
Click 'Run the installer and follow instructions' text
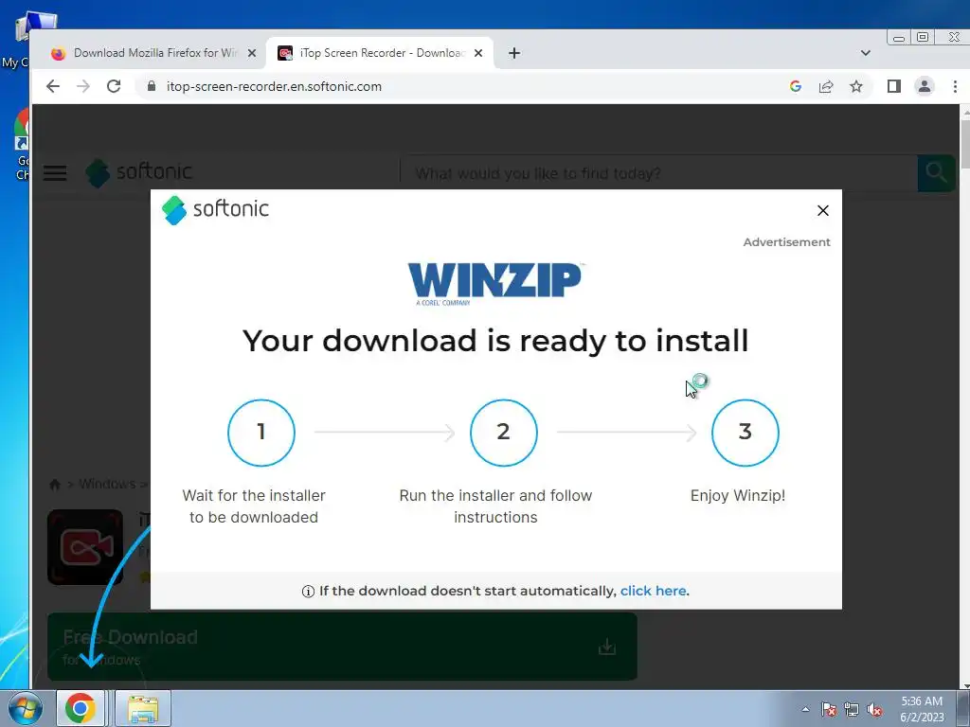click(x=495, y=506)
